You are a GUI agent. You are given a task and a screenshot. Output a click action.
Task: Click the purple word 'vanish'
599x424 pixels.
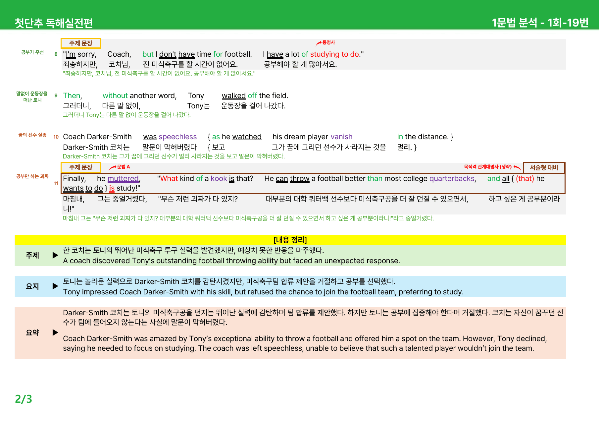[341, 137]
